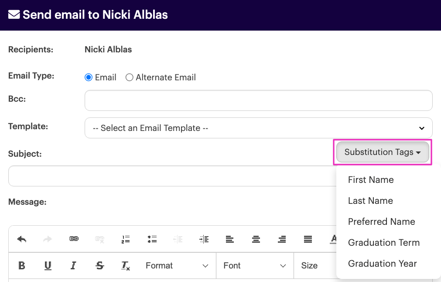Center align the message text
This screenshot has width=441, height=282.
click(x=256, y=239)
